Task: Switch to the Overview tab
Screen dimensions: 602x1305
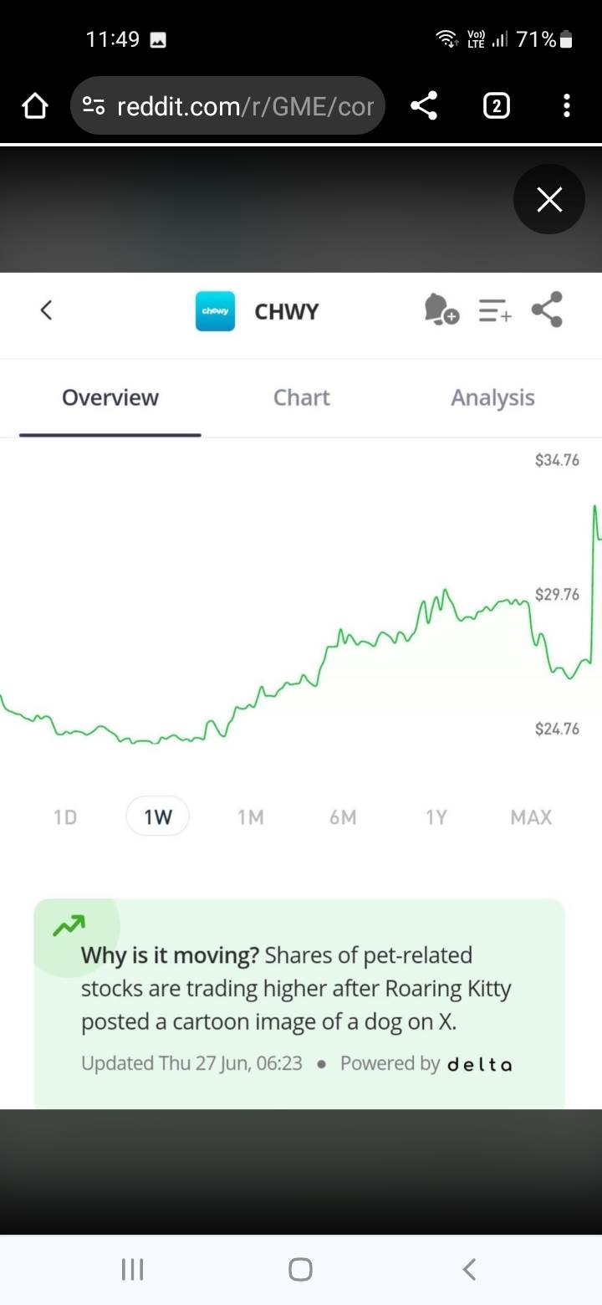Action: pyautogui.click(x=110, y=398)
